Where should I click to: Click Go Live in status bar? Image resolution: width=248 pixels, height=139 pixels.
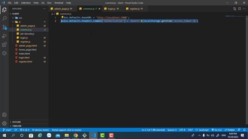click(217, 130)
